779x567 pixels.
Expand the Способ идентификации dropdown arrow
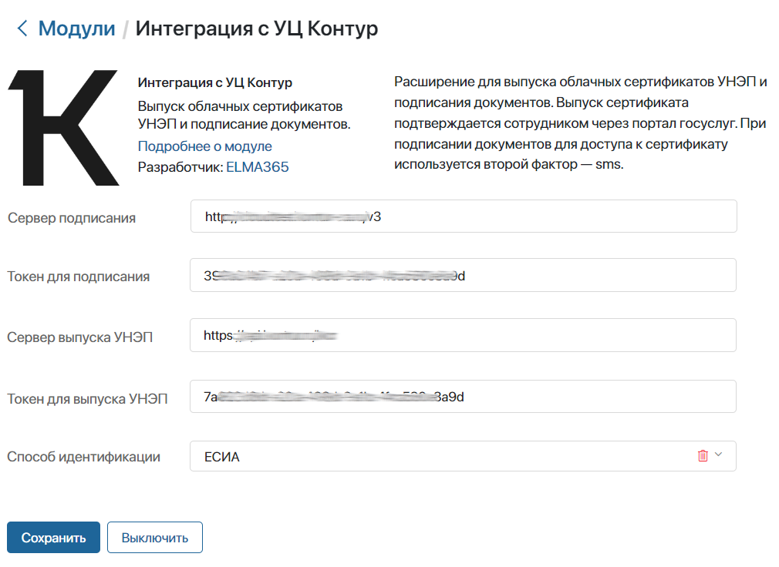[718, 455]
